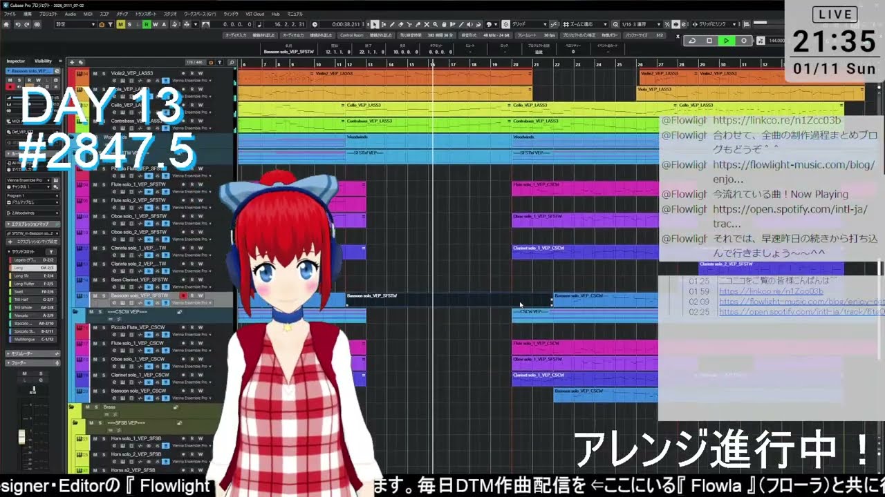Open the ファイル menu
The height and width of the screenshot is (497, 885).
10,14
